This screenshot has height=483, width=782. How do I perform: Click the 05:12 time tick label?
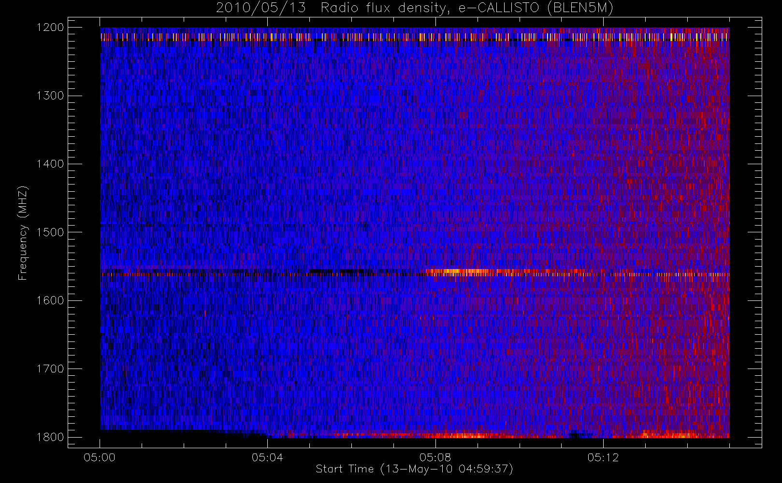pyautogui.click(x=603, y=457)
